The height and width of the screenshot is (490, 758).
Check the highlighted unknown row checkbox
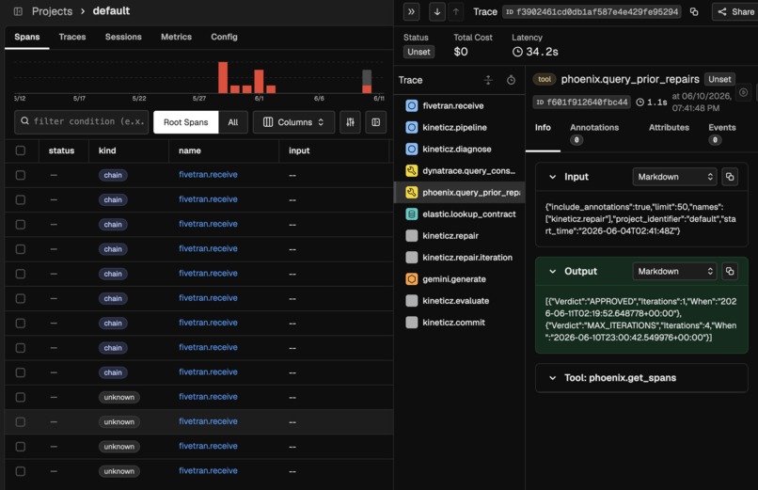(21, 422)
